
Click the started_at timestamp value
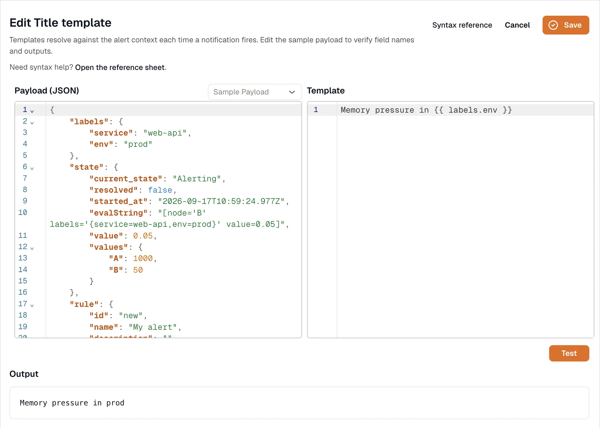coord(221,201)
